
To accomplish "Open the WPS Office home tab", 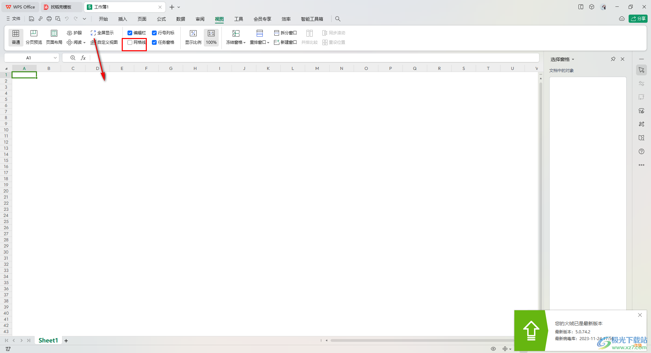I will coord(21,7).
